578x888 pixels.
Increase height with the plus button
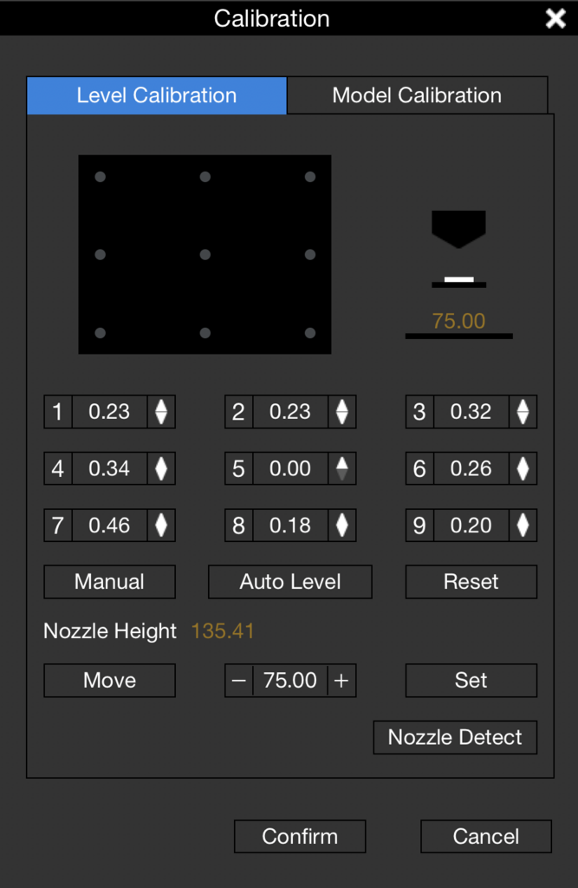pyautogui.click(x=341, y=680)
